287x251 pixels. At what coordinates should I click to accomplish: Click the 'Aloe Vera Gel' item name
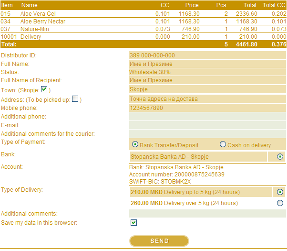point(38,14)
